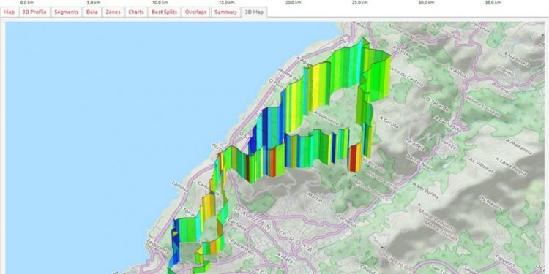Open the Charts tab
This screenshot has width=549, height=274.
click(136, 12)
